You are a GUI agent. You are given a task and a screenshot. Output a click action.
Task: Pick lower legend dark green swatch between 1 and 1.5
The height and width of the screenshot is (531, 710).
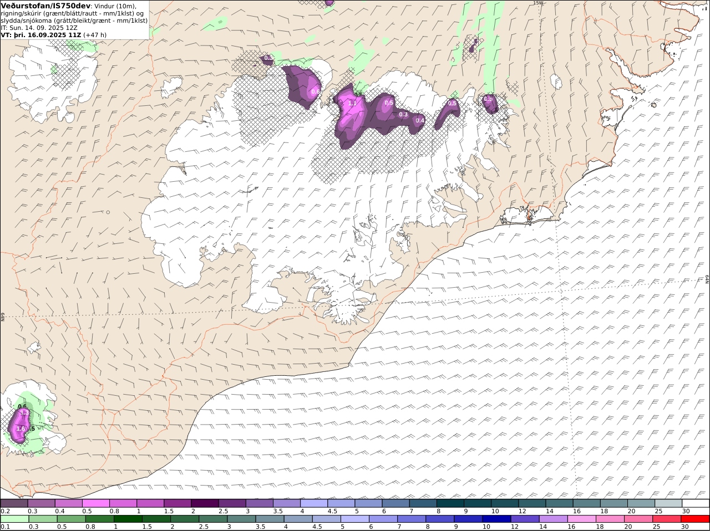click(x=128, y=519)
